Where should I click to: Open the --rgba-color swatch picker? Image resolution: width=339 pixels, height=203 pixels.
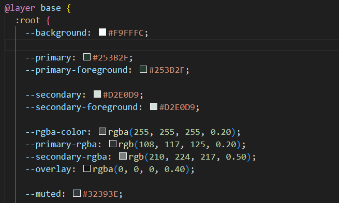[x=102, y=131]
